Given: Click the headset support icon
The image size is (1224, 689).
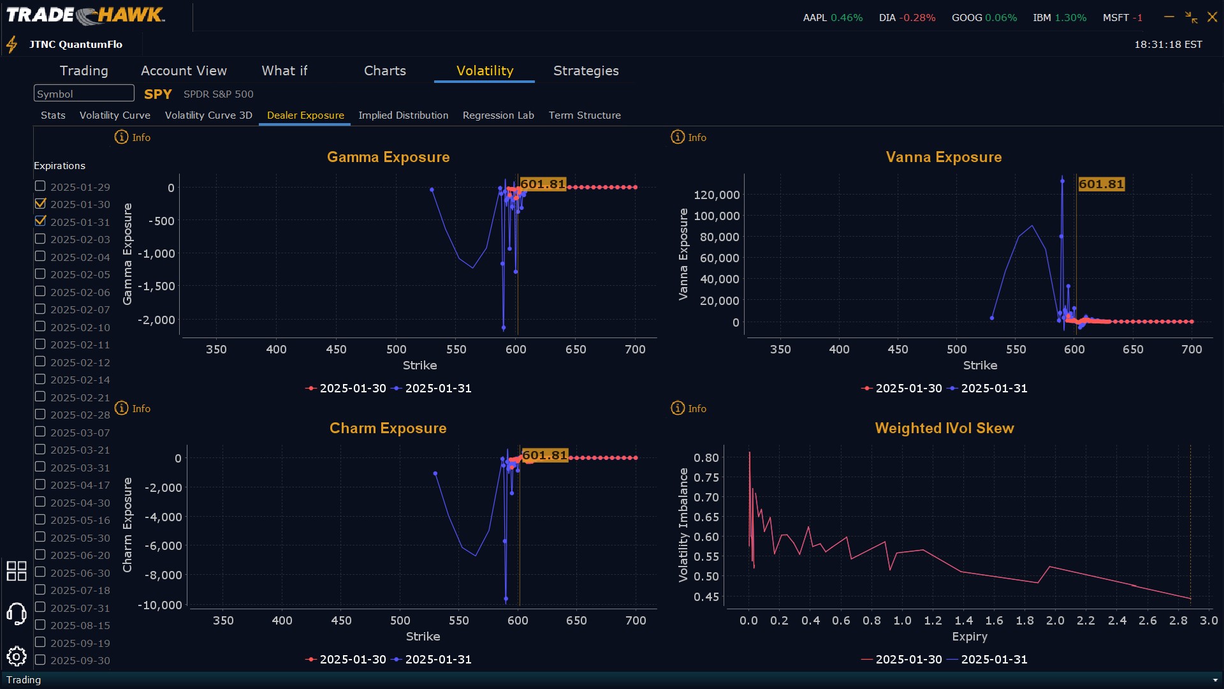Looking at the screenshot, I should [x=16, y=614].
